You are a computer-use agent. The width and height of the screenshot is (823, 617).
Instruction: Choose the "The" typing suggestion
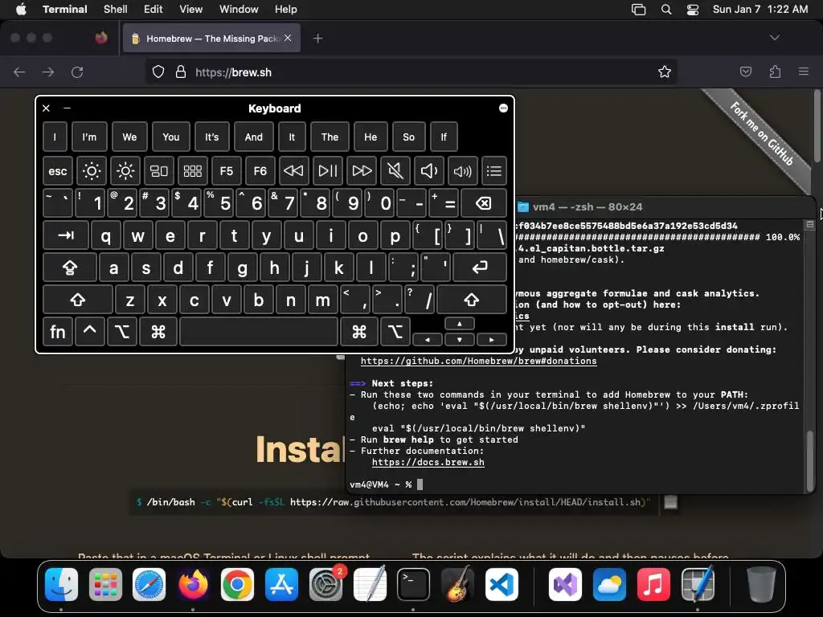tap(330, 137)
